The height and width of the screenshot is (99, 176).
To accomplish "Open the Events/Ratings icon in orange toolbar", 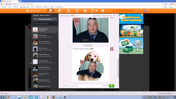I will tap(85, 11).
